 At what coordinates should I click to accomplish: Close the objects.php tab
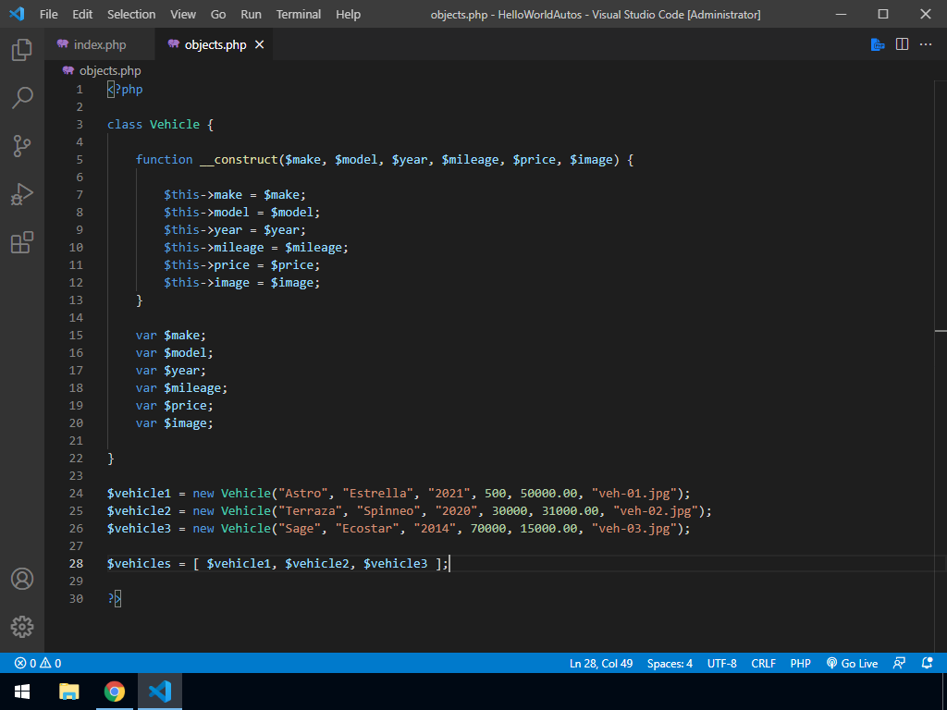tap(260, 44)
